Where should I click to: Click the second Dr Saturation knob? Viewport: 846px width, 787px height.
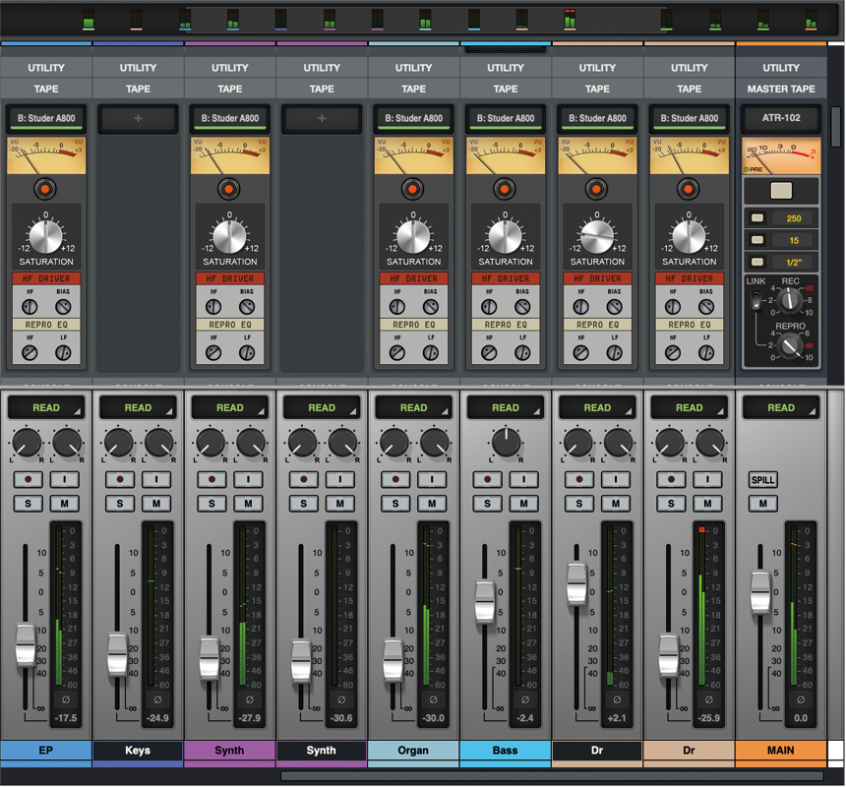pyautogui.click(x=689, y=236)
